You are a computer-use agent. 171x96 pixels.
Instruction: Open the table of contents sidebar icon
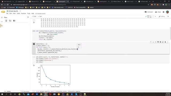click(2, 17)
